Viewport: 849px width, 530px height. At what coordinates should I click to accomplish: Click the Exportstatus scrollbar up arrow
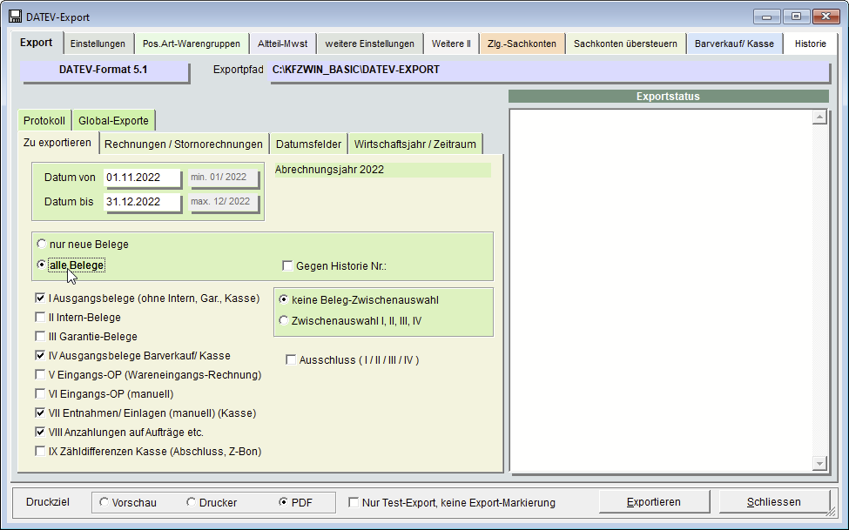coord(819,117)
